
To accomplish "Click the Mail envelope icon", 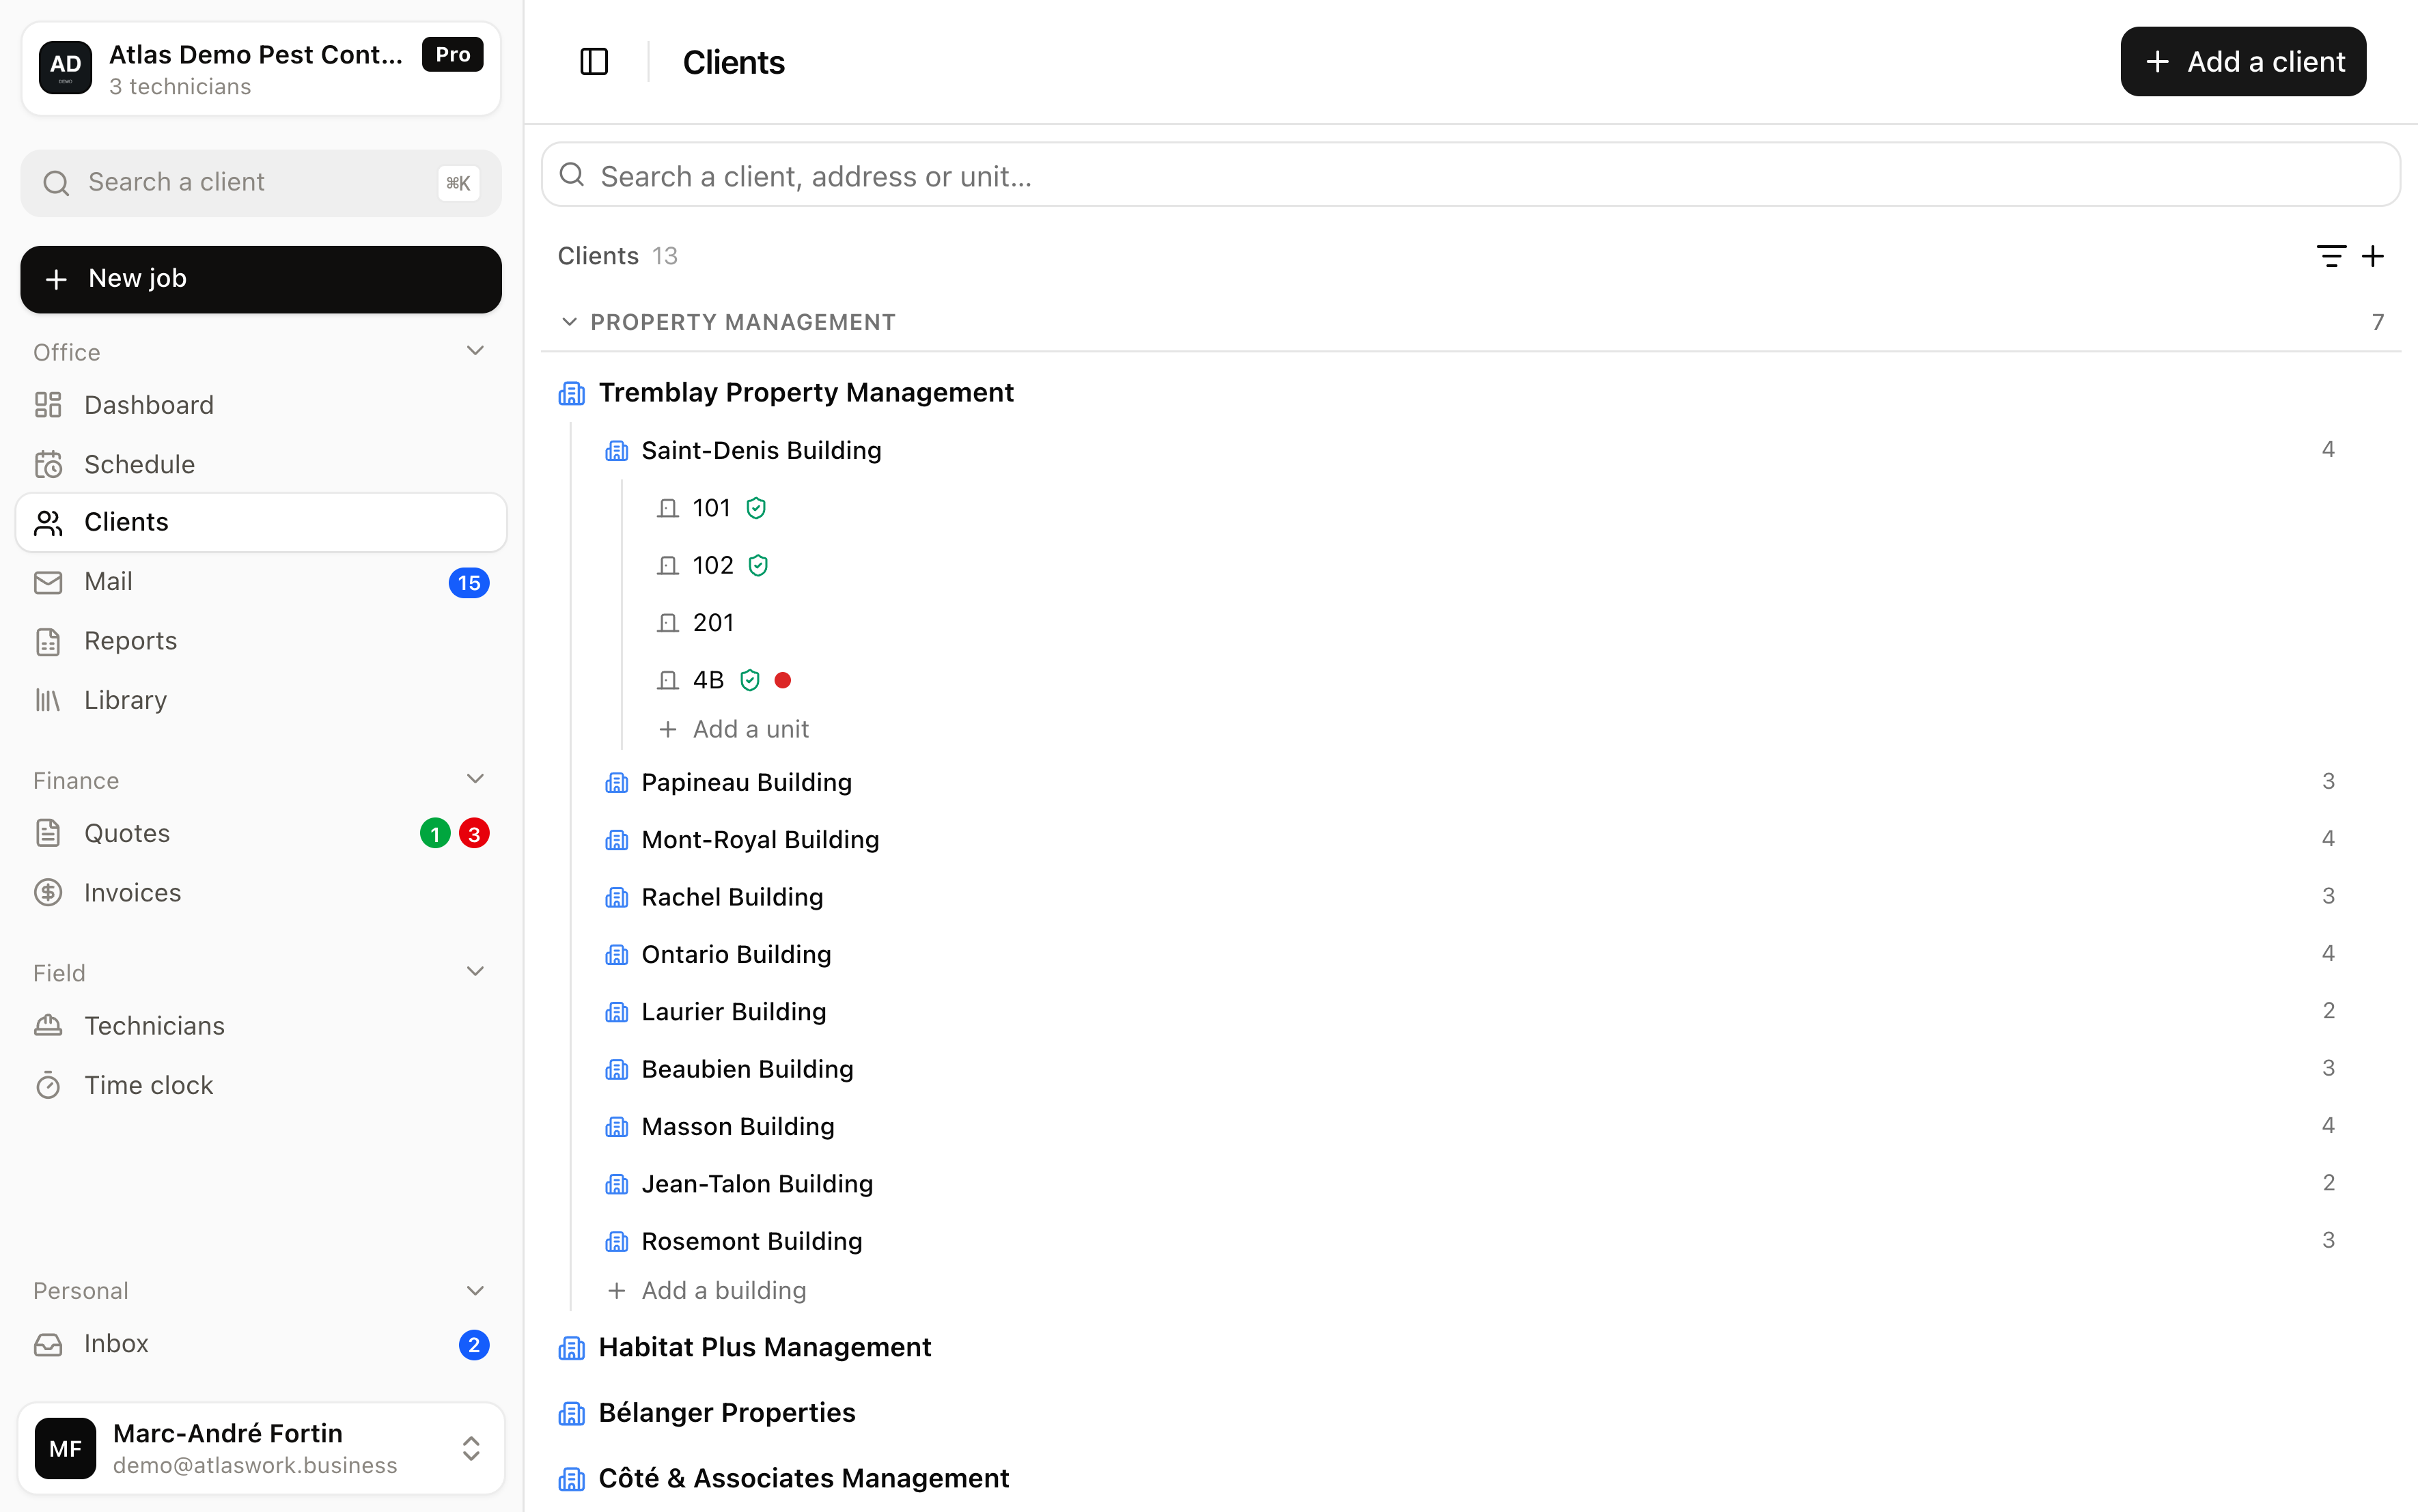I will (48, 582).
